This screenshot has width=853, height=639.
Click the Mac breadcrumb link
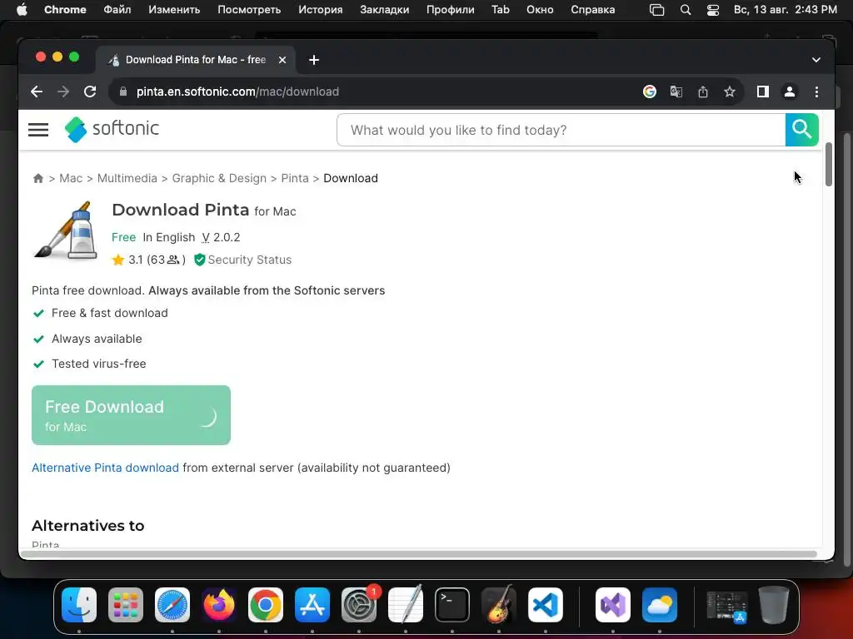point(71,178)
